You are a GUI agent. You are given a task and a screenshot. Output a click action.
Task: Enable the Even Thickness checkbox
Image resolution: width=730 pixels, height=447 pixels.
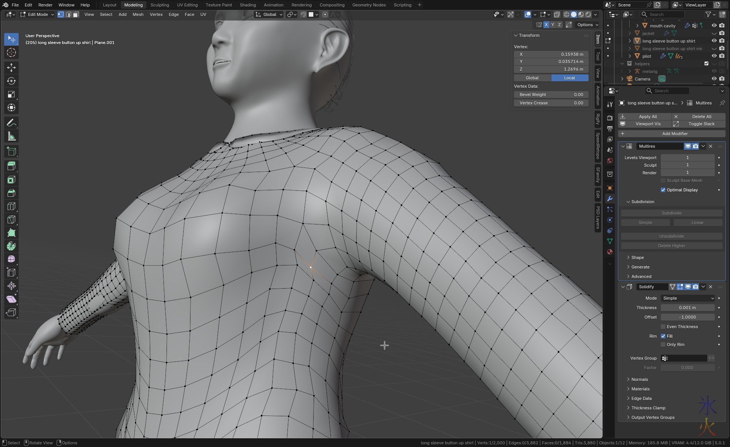click(663, 327)
